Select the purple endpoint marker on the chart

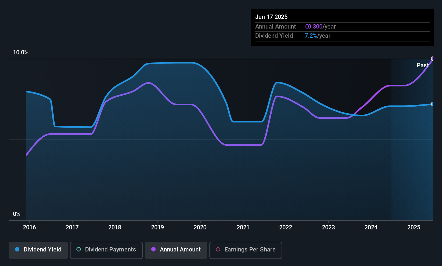click(433, 59)
